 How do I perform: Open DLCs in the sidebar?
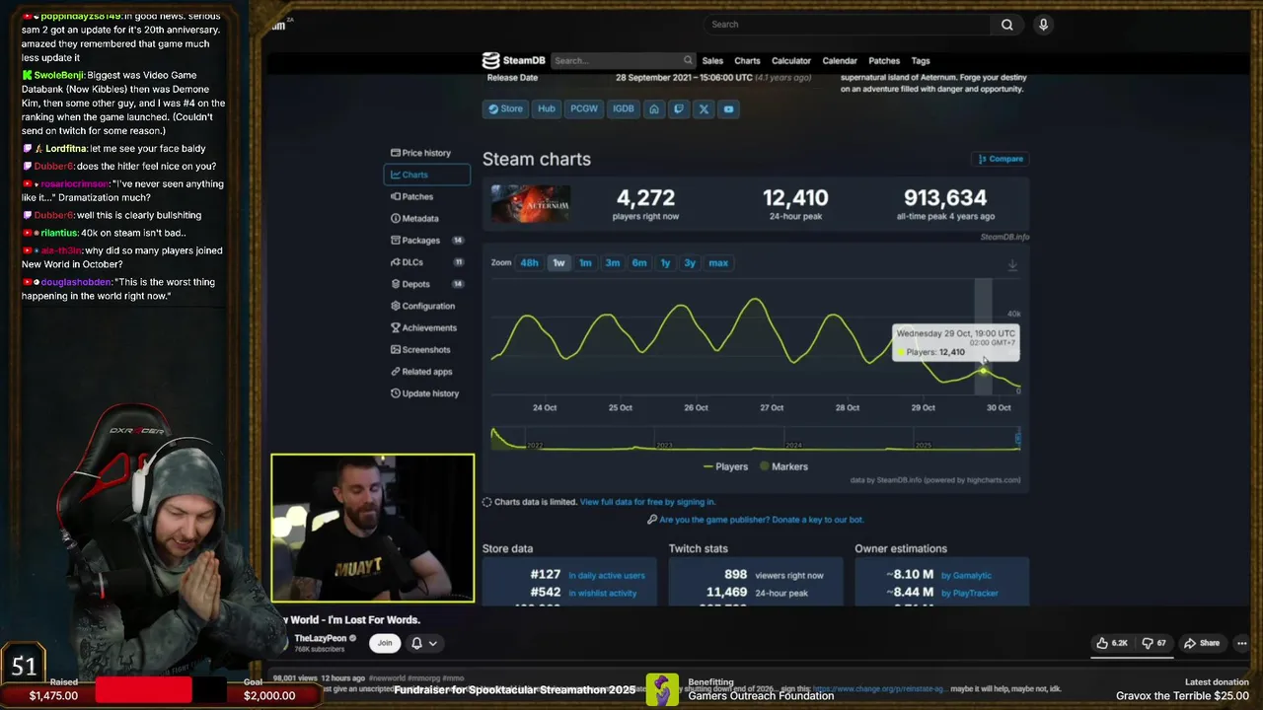pyautogui.click(x=426, y=262)
